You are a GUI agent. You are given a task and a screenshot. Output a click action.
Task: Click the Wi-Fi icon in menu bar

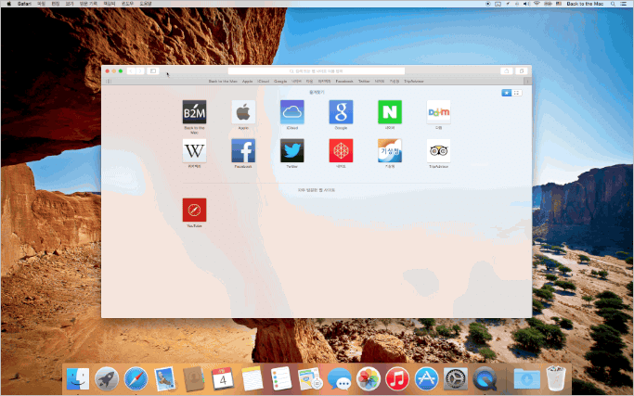click(537, 4)
